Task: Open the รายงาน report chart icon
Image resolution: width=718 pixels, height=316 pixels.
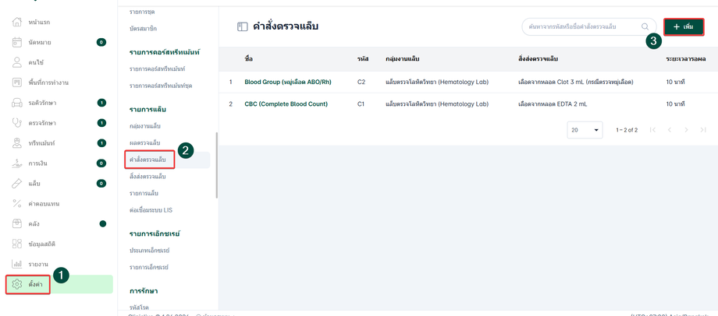Action: click(x=17, y=264)
